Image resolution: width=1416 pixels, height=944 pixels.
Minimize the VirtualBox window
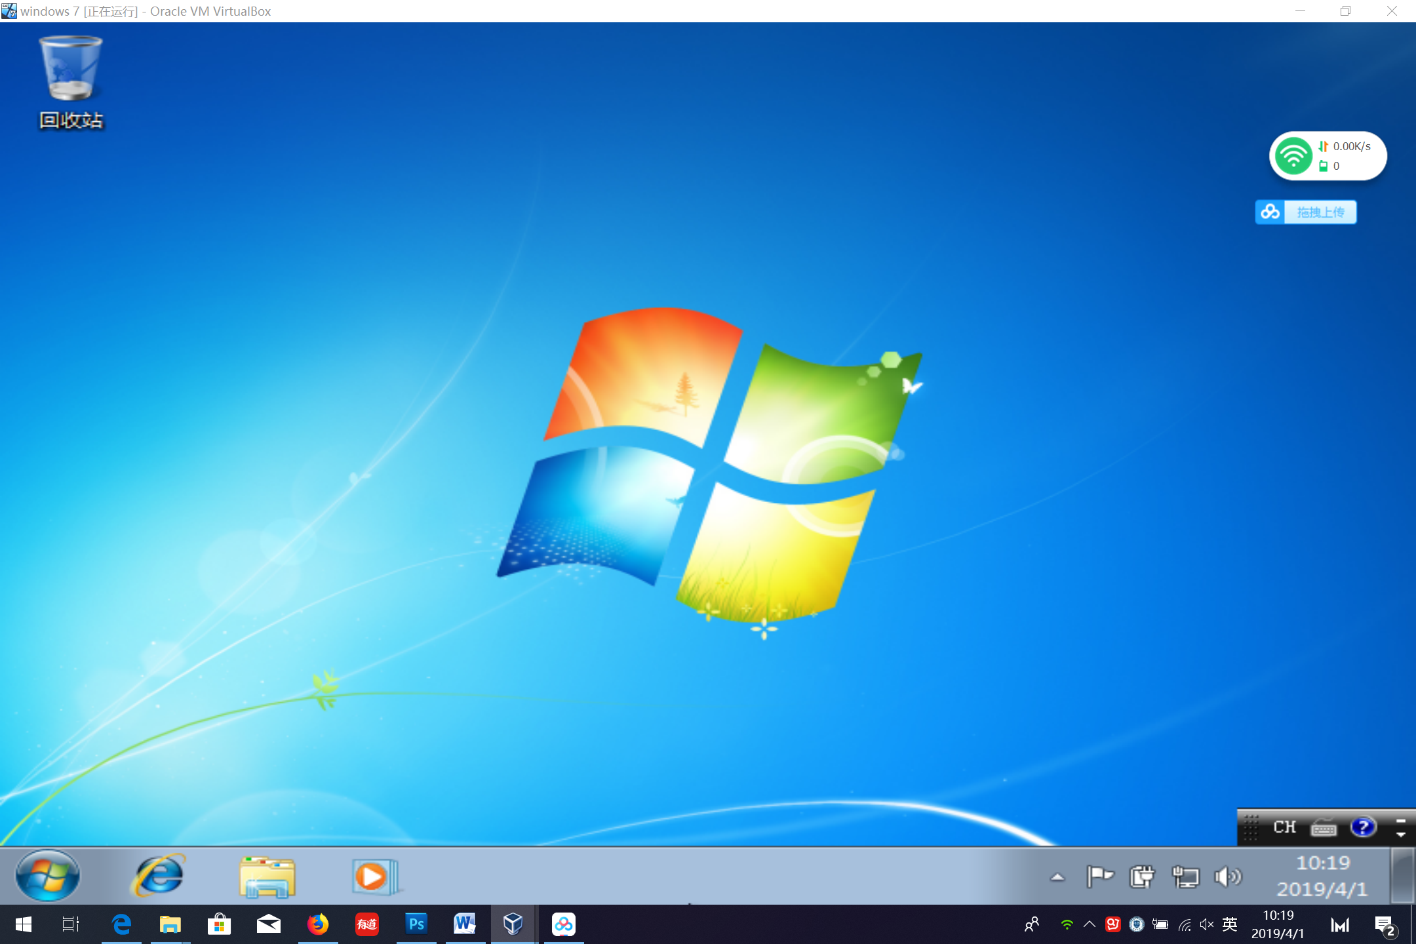pos(1300,11)
